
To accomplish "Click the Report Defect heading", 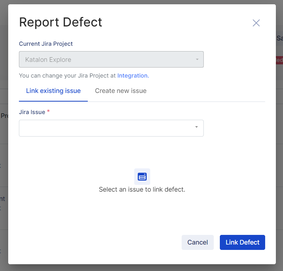I will click(x=60, y=22).
